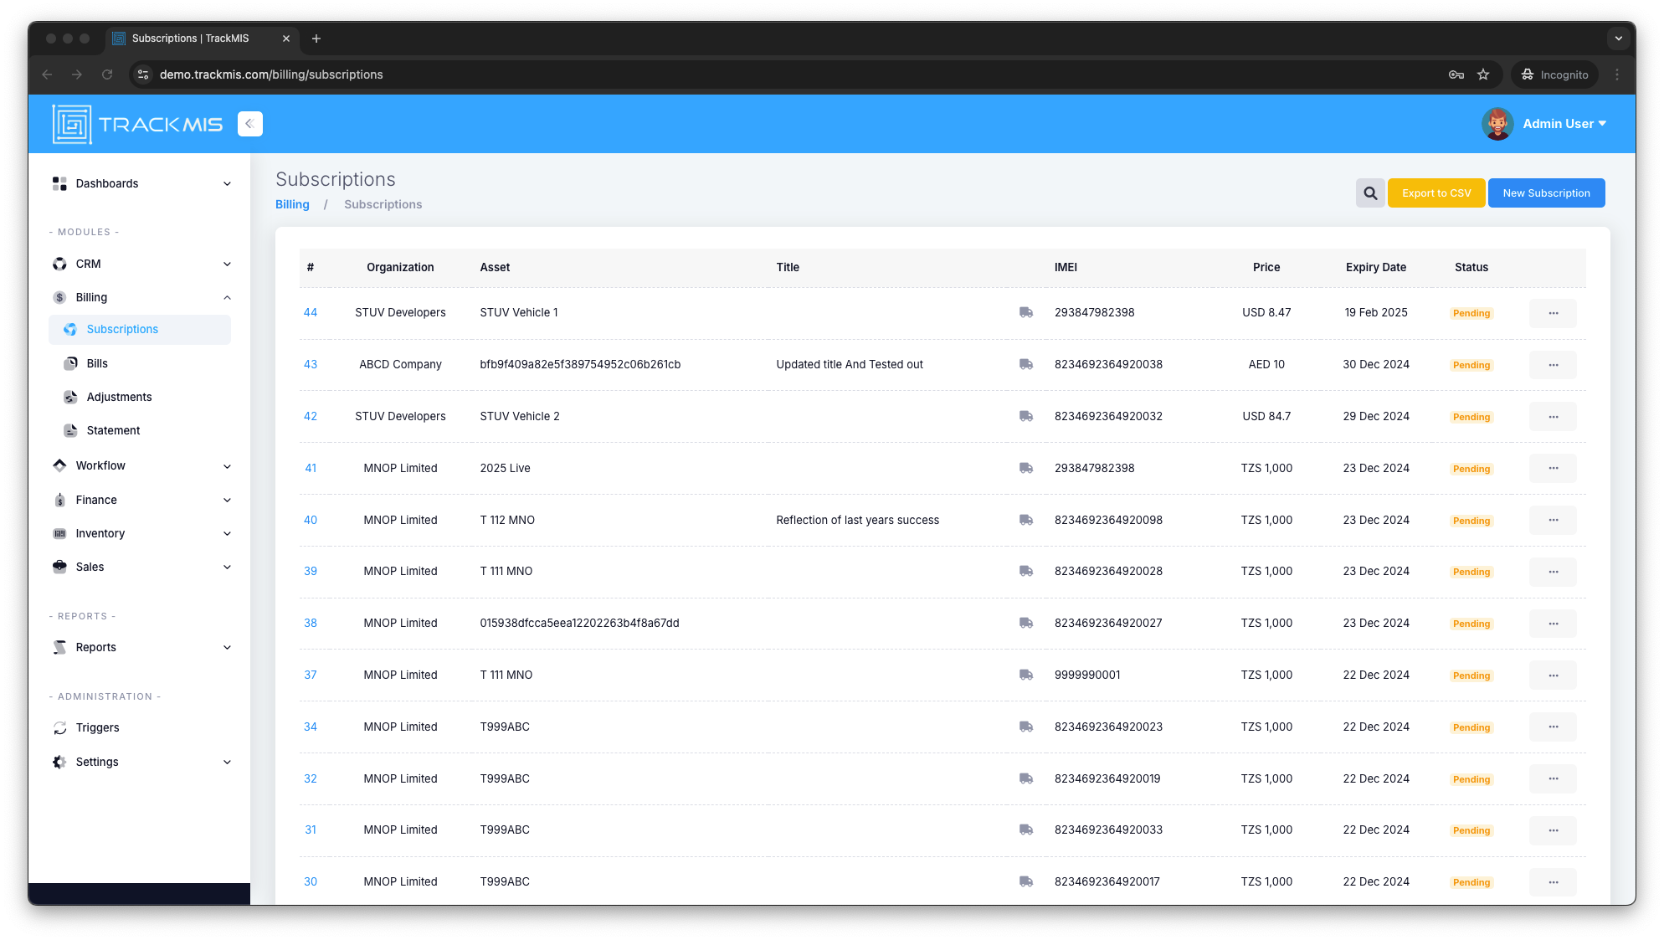1664x940 pixels.
Task: Click the TrackMIS logo
Action: pyautogui.click(x=137, y=124)
